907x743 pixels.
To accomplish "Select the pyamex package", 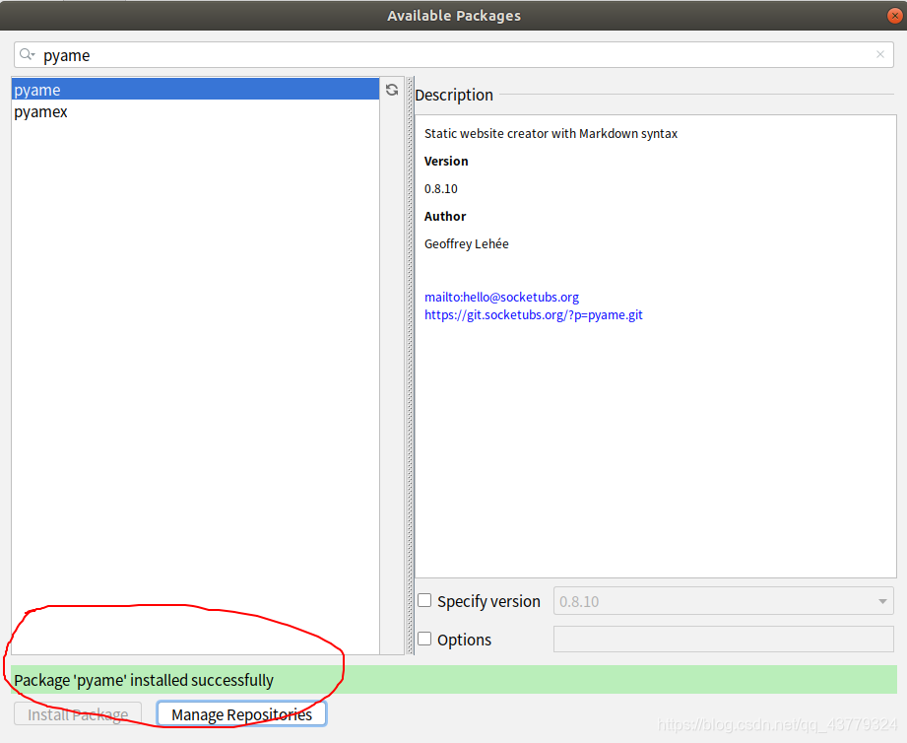I will [40, 111].
